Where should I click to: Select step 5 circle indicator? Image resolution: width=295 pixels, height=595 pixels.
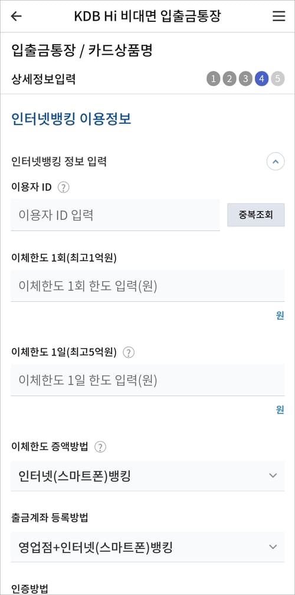coord(278,79)
